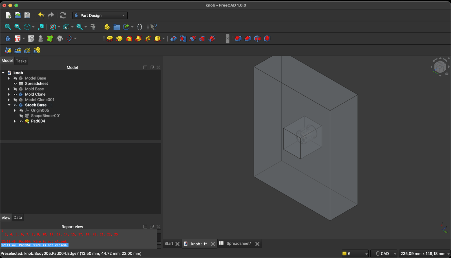Click the What's This help cursor
Image resolution: width=451 pixels, height=258 pixels.
(x=154, y=27)
